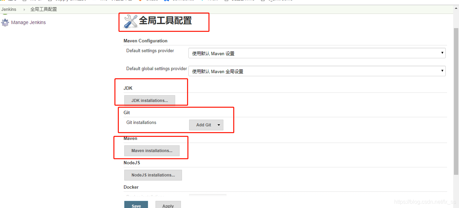
Task: Click the Maven installations button
Action: tap(152, 150)
